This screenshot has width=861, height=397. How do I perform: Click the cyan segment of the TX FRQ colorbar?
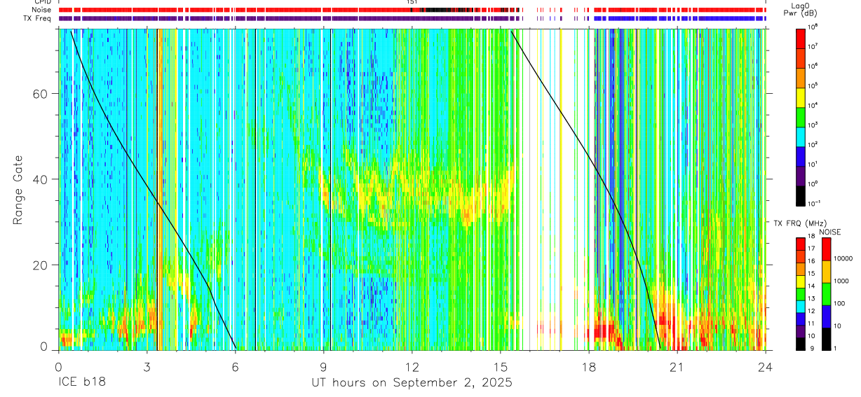point(801,307)
